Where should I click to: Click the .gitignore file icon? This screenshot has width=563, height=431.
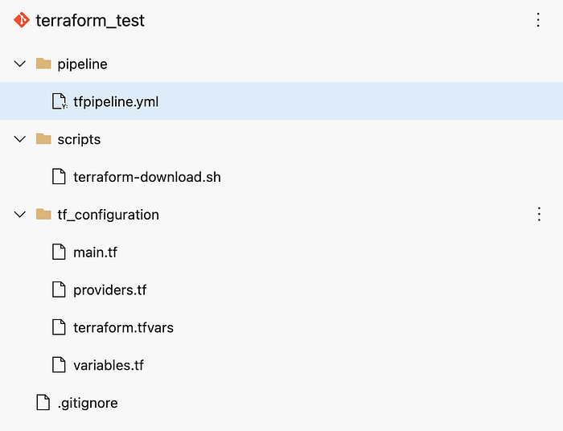(43, 403)
